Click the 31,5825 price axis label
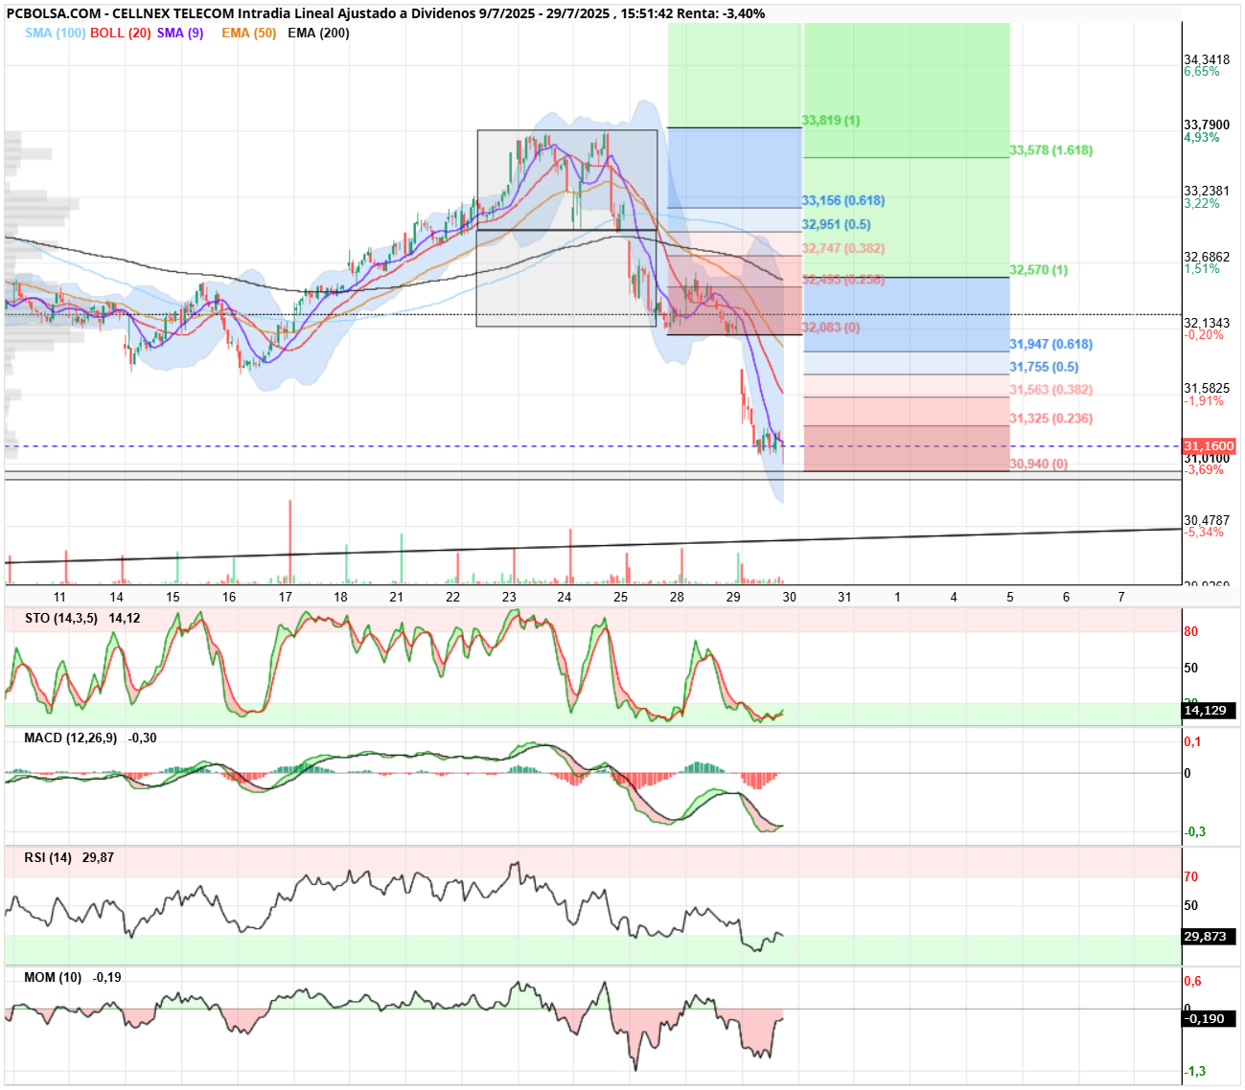Viewport: 1245px width, 1090px height. (1207, 389)
